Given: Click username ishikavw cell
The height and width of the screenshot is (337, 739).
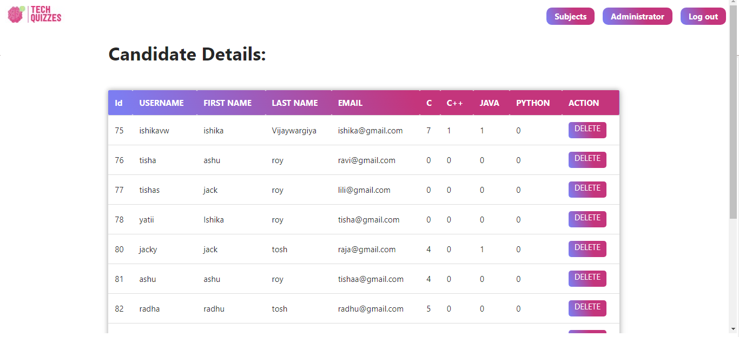Looking at the screenshot, I should click(154, 130).
